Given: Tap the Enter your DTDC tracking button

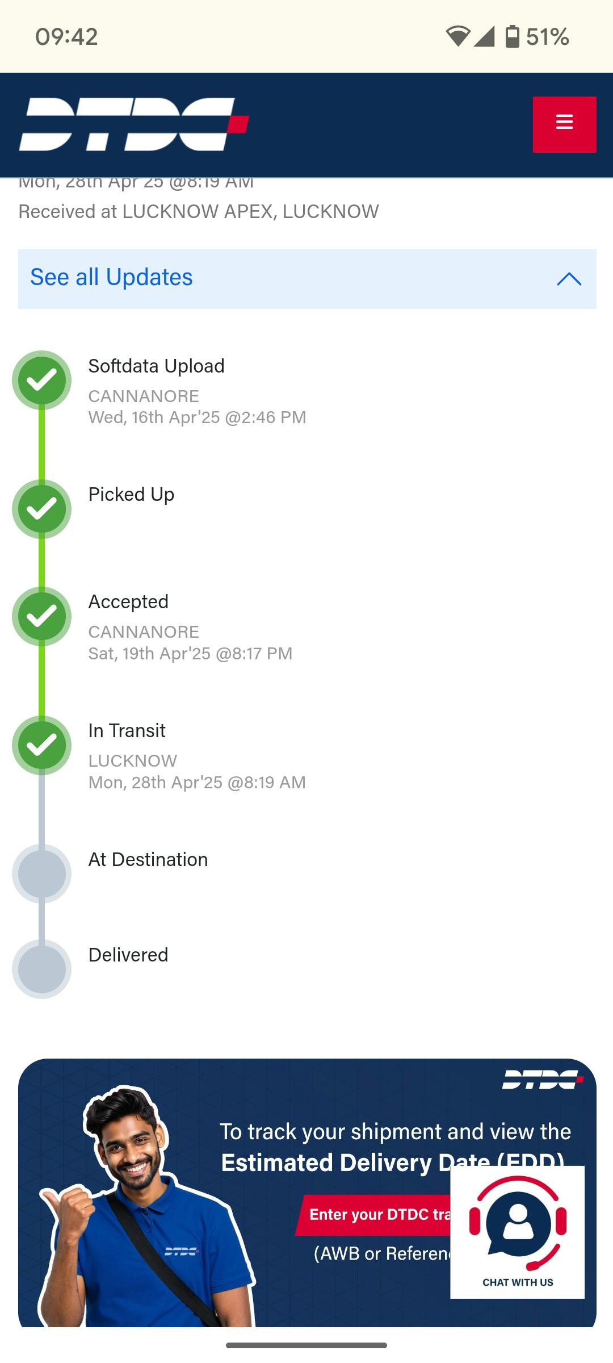Looking at the screenshot, I should point(375,1214).
